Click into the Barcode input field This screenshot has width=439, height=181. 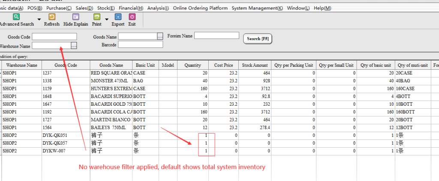140,45
